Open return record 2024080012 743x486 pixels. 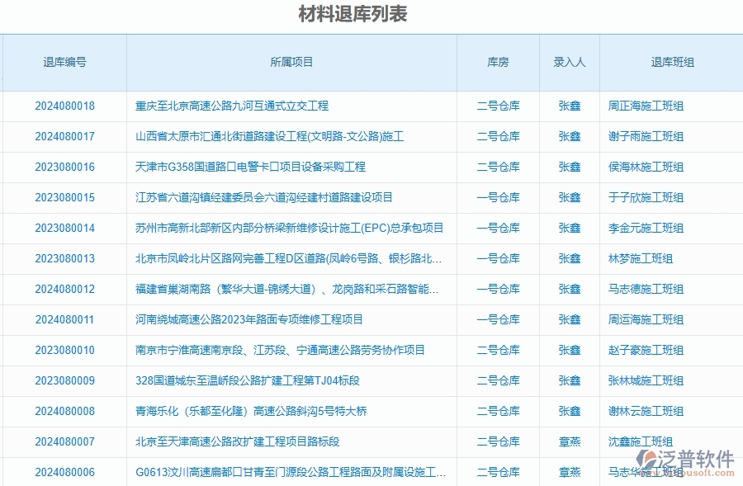click(x=64, y=289)
